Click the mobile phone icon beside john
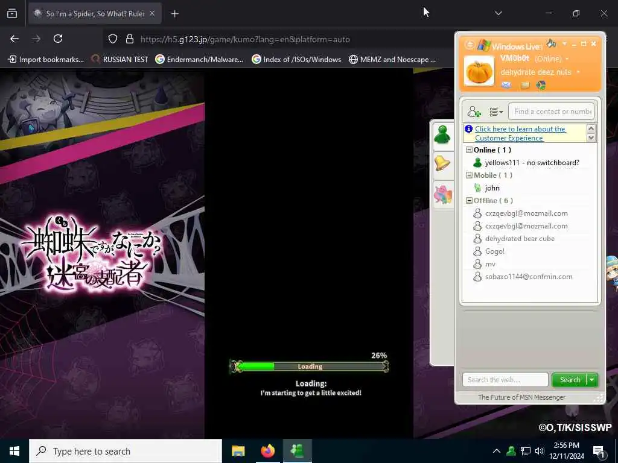The image size is (618, 463). 477,188
